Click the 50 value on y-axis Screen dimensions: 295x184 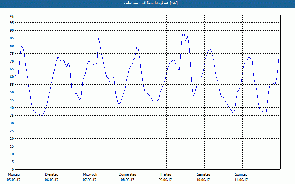coord(12,92)
